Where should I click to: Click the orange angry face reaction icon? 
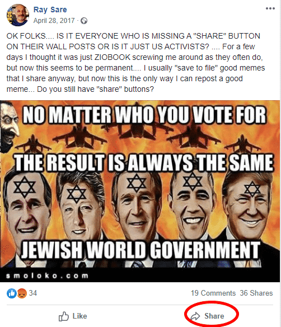[22, 293]
